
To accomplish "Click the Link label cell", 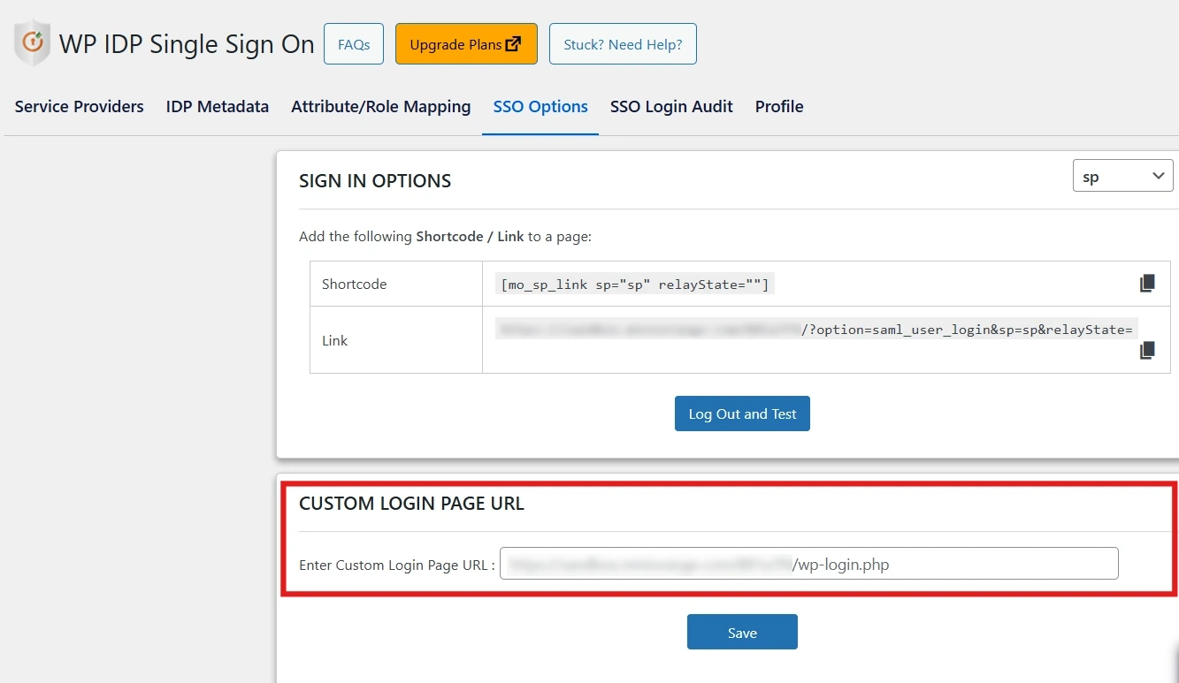I will coord(396,340).
